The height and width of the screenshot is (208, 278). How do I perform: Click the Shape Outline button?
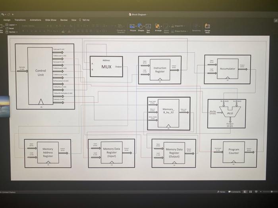[179, 31]
